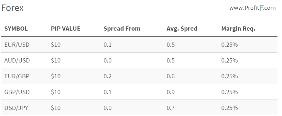The width and height of the screenshot is (282, 116).
Task: Click the GBP/USD margin requirement 0.25%
Action: click(230, 92)
